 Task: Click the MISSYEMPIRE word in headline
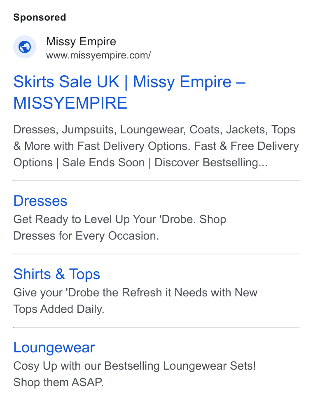[x=70, y=103]
